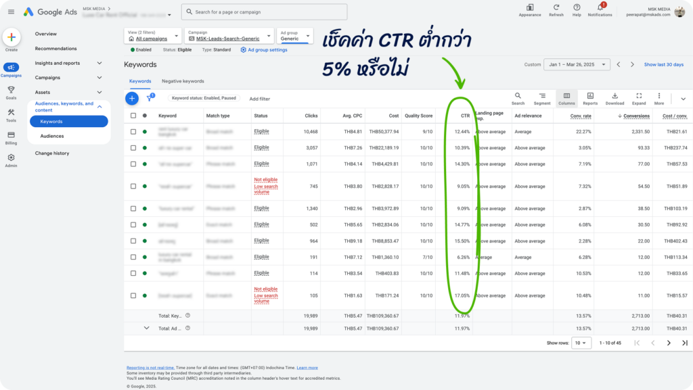Select all keywords header checkbox
The image size is (693, 390).
click(x=133, y=116)
